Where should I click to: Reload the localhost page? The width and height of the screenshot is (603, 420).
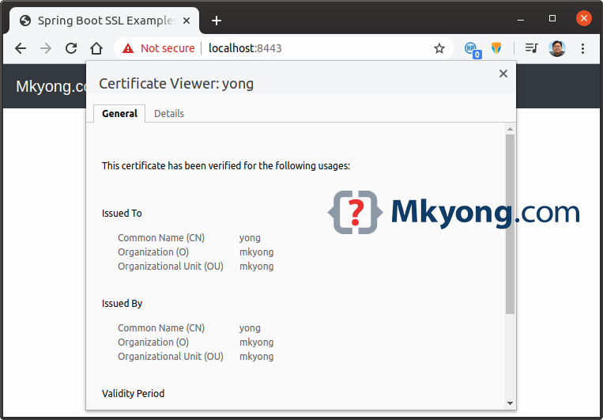click(71, 48)
